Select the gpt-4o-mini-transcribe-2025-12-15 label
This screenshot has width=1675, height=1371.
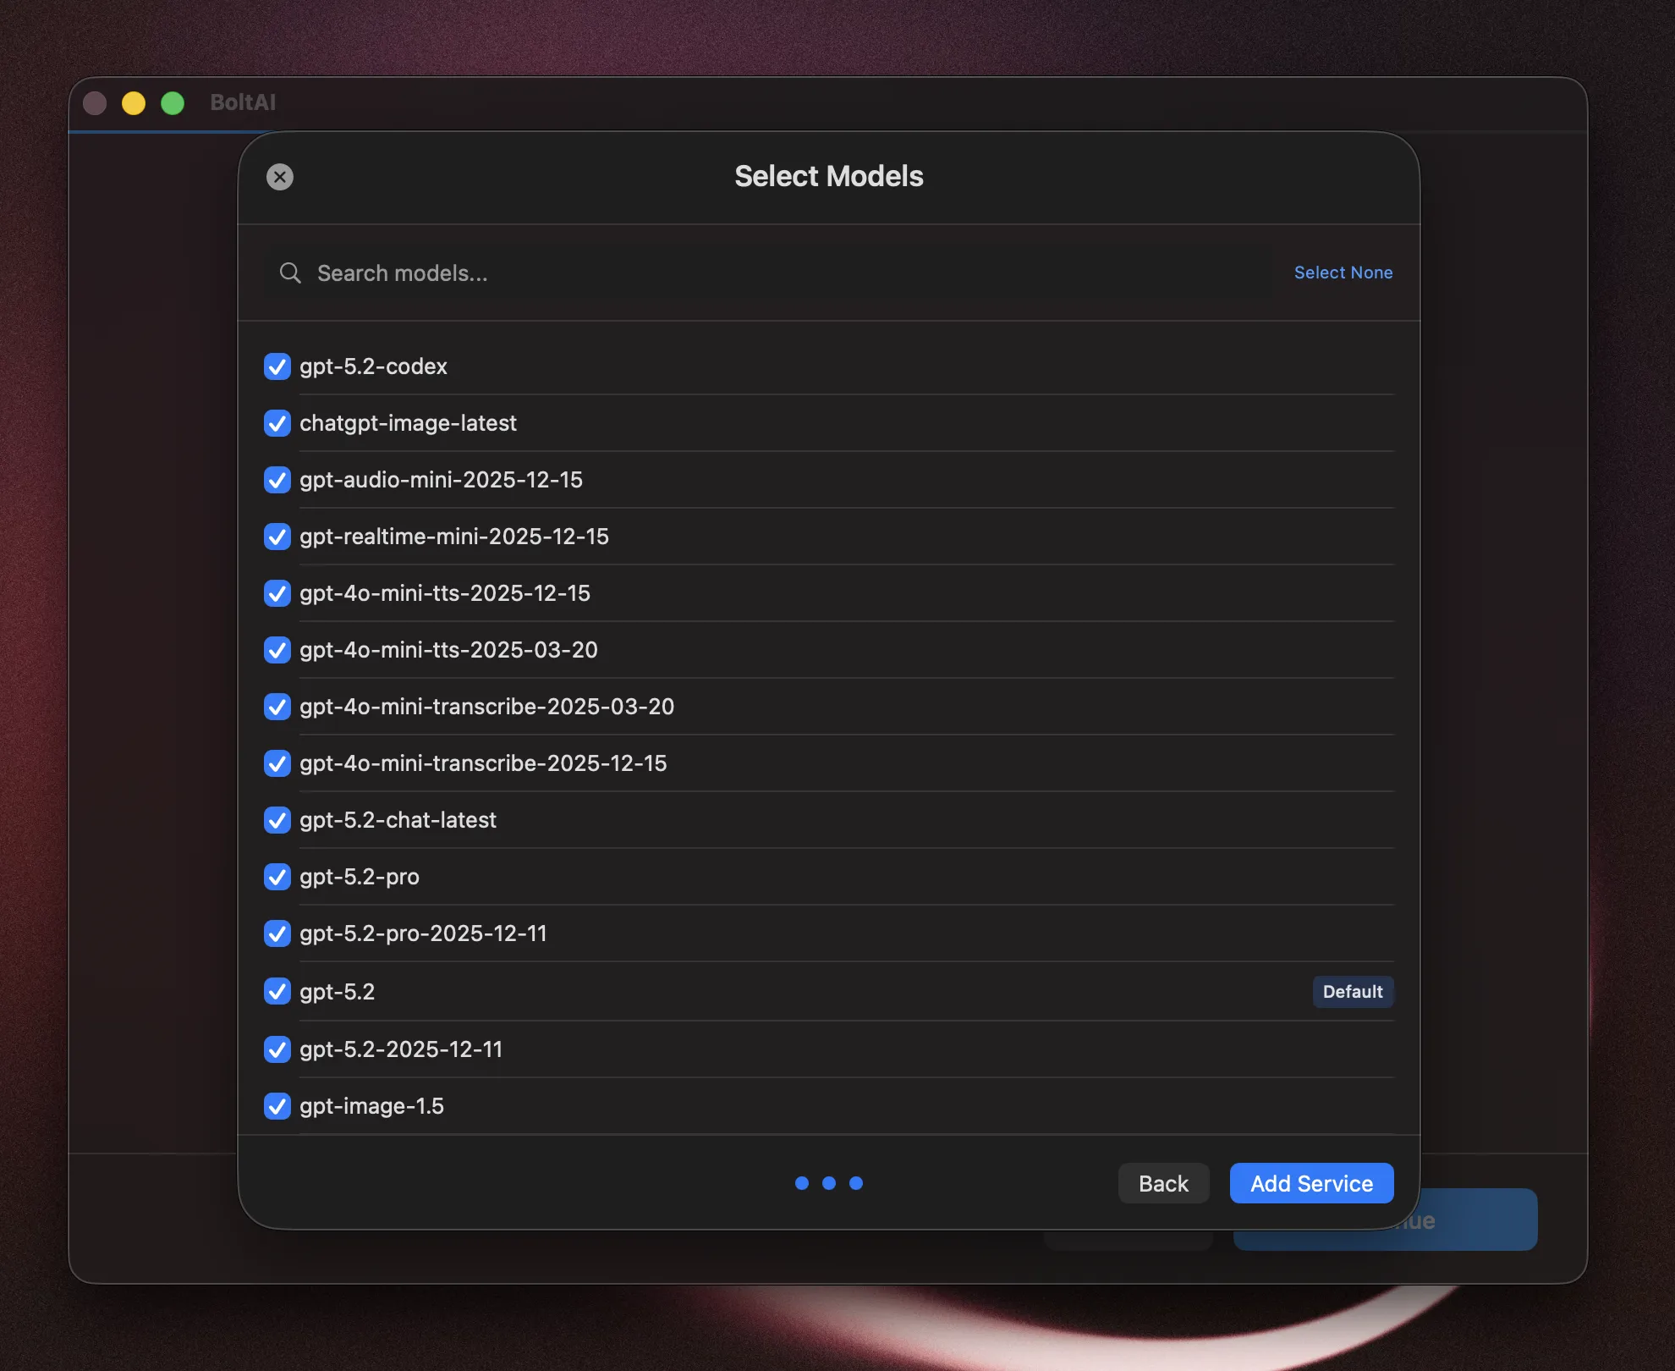pos(483,763)
